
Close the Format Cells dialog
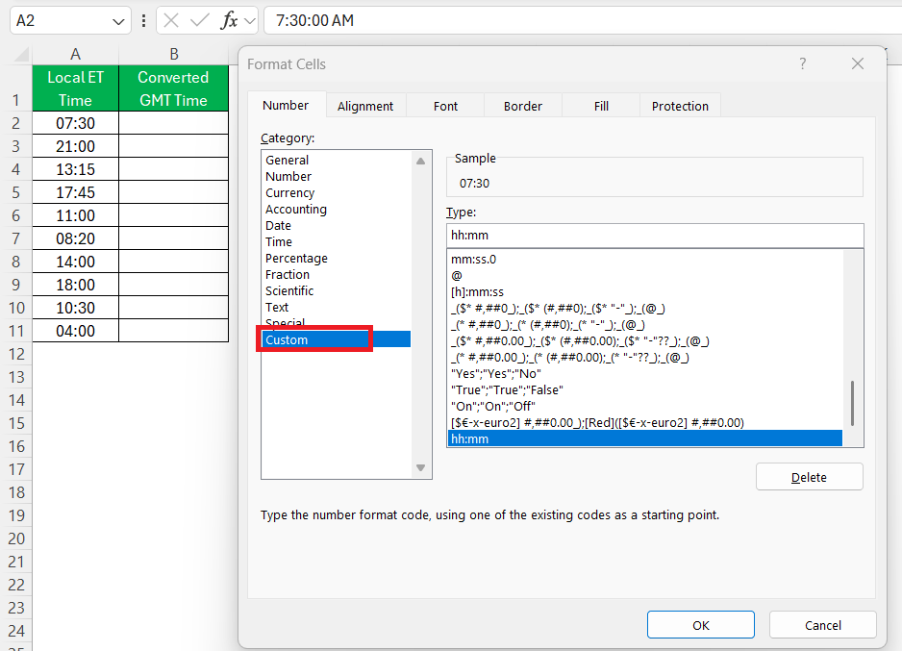tap(857, 63)
